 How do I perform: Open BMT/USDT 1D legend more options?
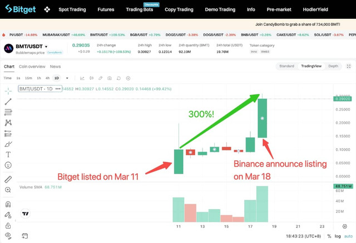[58, 89]
